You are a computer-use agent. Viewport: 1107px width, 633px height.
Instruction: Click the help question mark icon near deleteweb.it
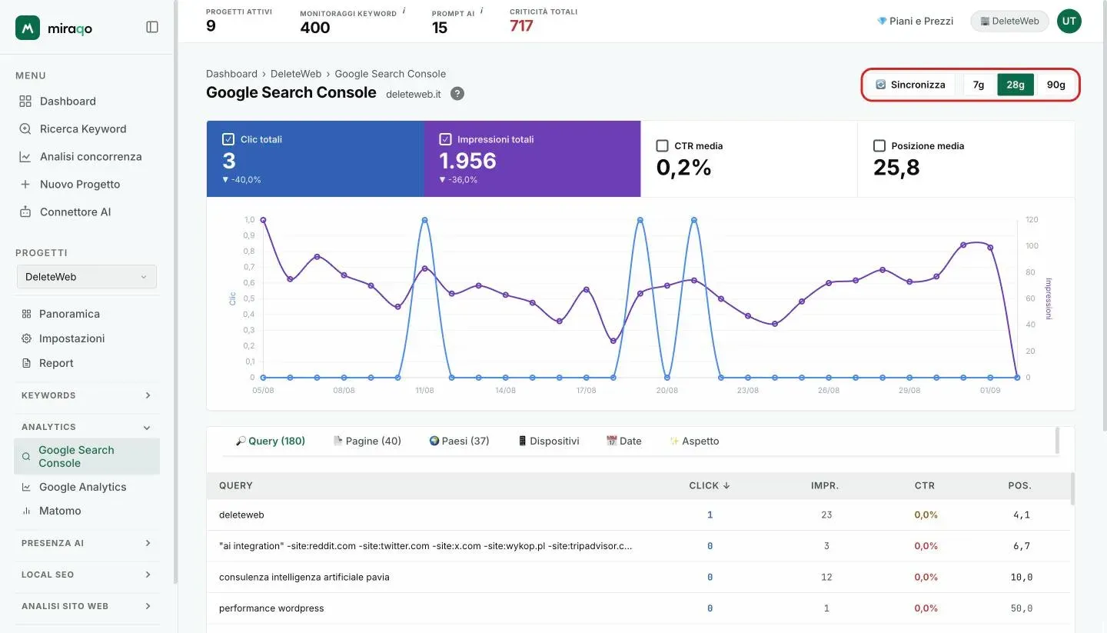click(x=457, y=94)
